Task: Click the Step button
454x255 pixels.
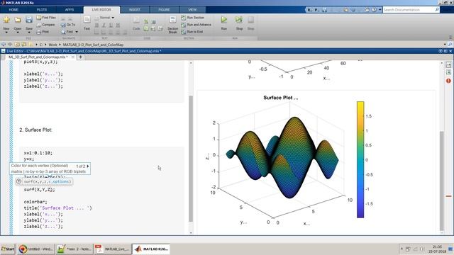Action: (x=239, y=23)
